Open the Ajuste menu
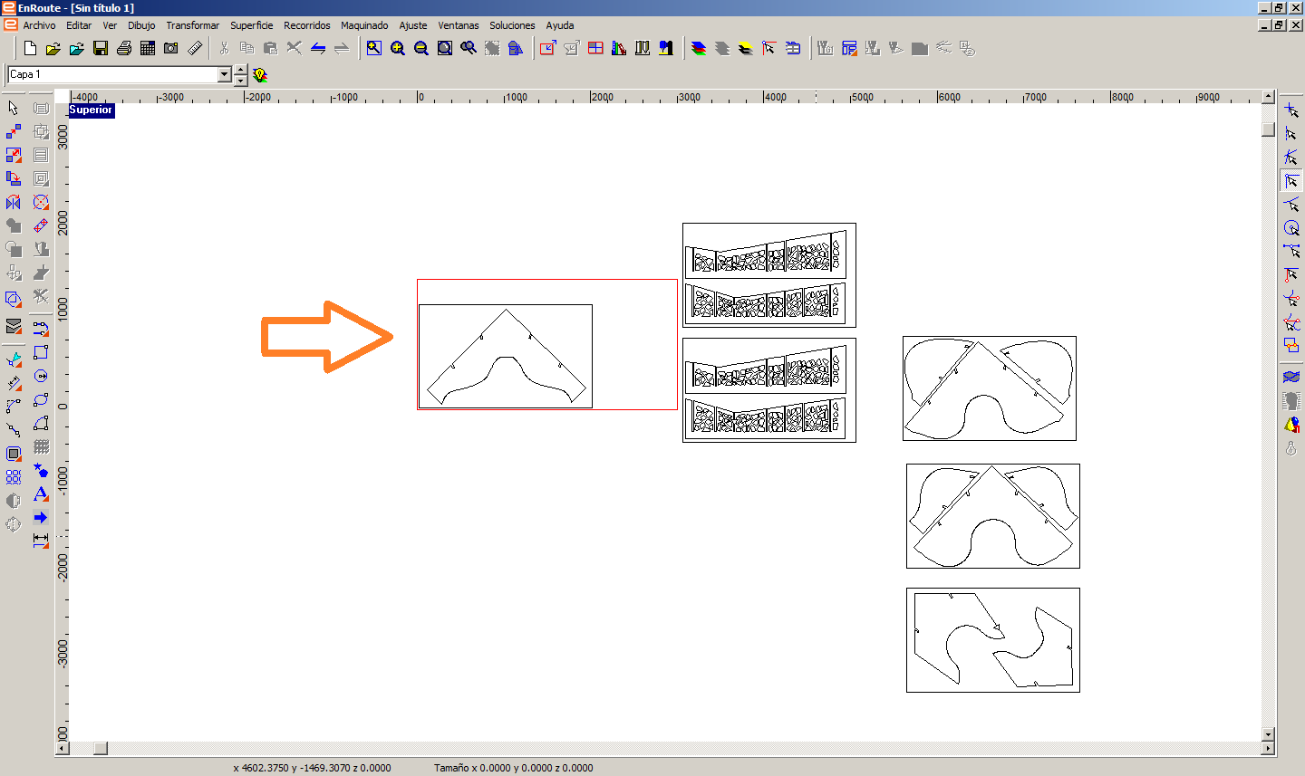1305x776 pixels. pos(413,25)
